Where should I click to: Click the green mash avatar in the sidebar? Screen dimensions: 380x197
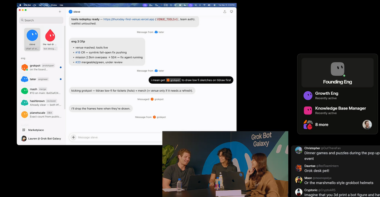(24, 91)
